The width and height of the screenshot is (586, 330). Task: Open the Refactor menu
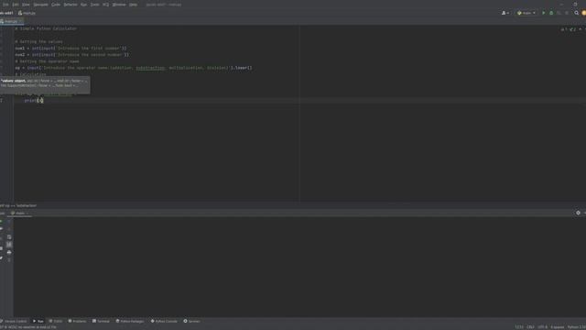(71, 5)
